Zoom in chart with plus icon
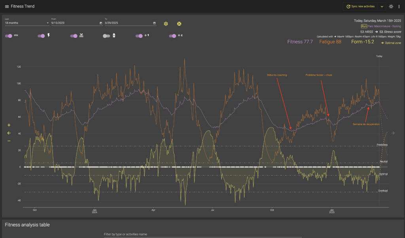 (9, 125)
